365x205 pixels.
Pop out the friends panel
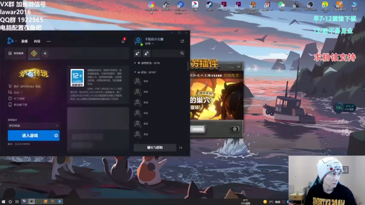[x=182, y=41]
